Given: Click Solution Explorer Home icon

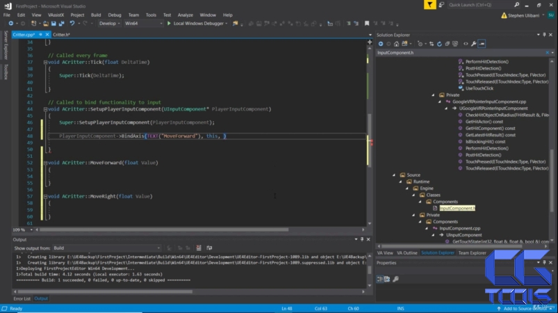Looking at the screenshot, I should pos(396,44).
